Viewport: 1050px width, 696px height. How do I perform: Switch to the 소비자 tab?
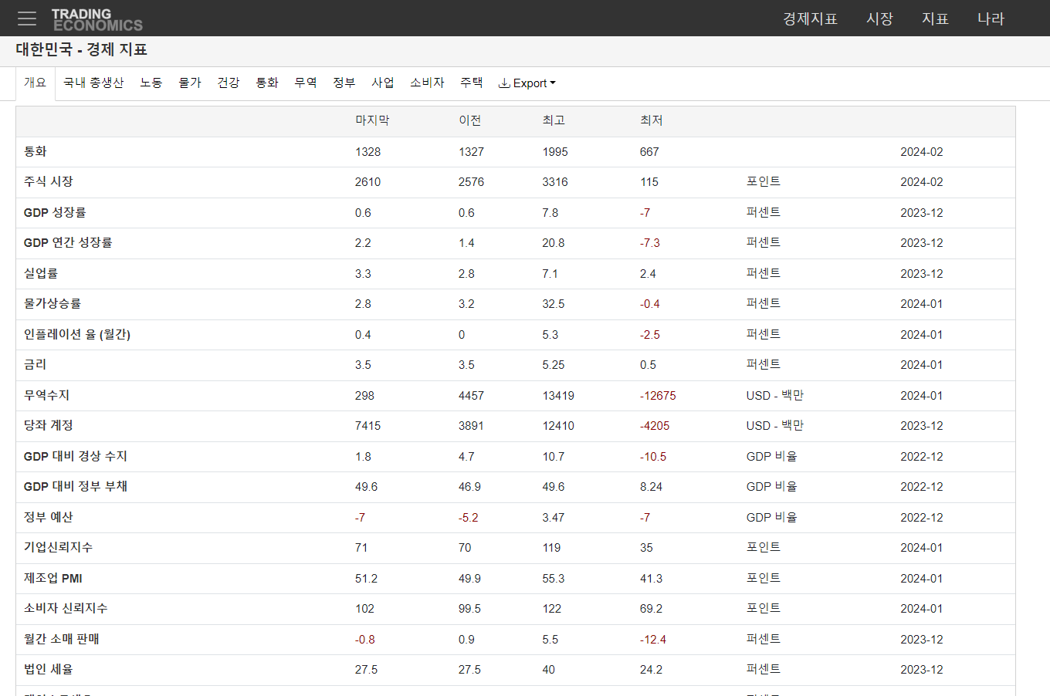[427, 83]
